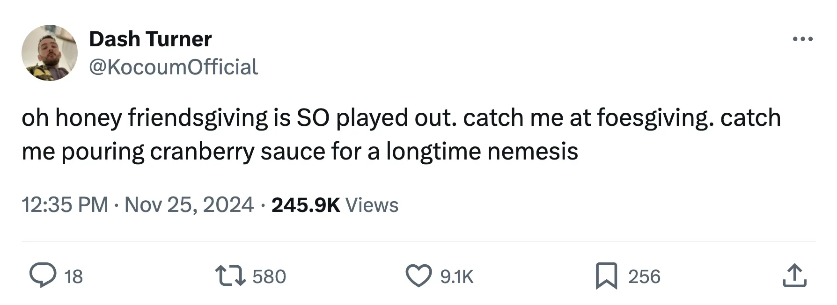View the 245.9K views count
The image size is (837, 305).
tap(305, 205)
